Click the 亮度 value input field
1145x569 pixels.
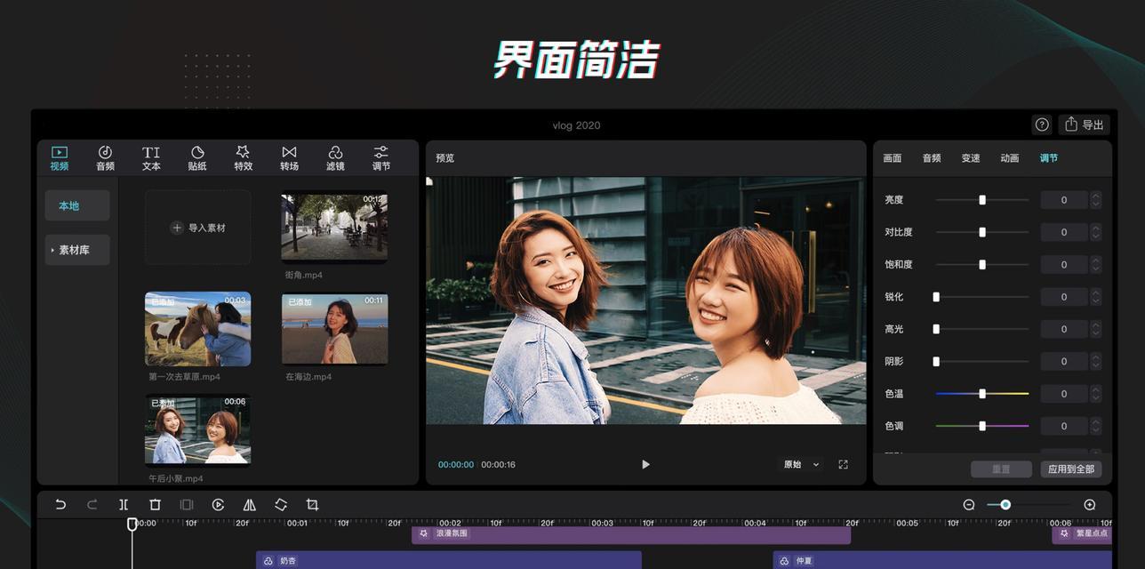tap(1064, 200)
